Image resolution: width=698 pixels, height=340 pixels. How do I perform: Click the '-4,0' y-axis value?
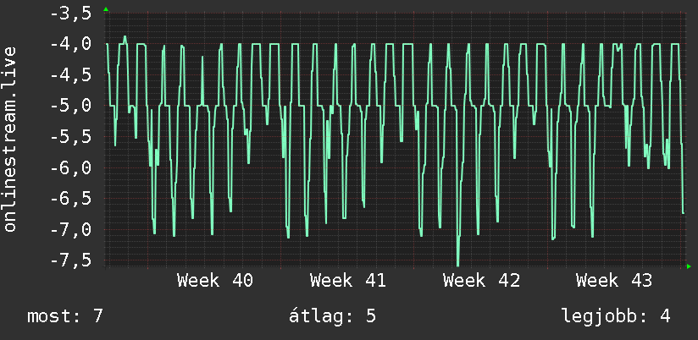[71, 44]
